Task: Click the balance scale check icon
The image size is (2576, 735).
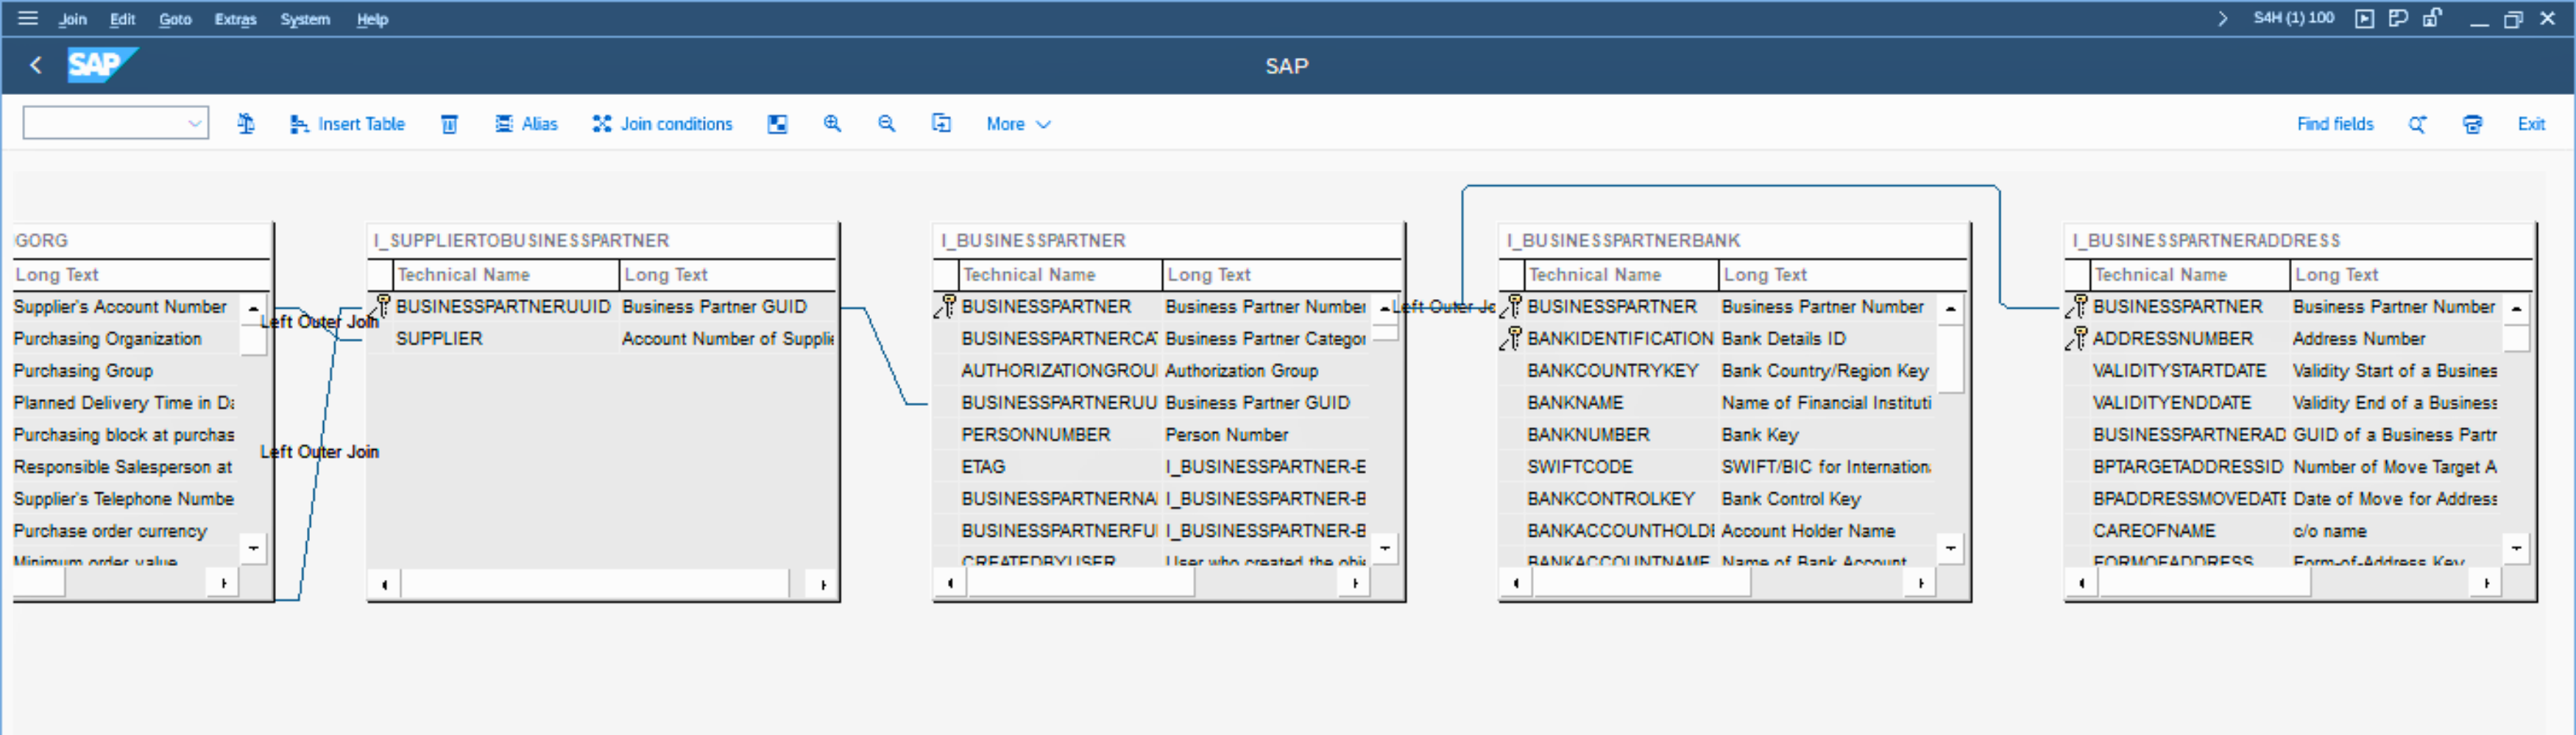Action: (245, 123)
